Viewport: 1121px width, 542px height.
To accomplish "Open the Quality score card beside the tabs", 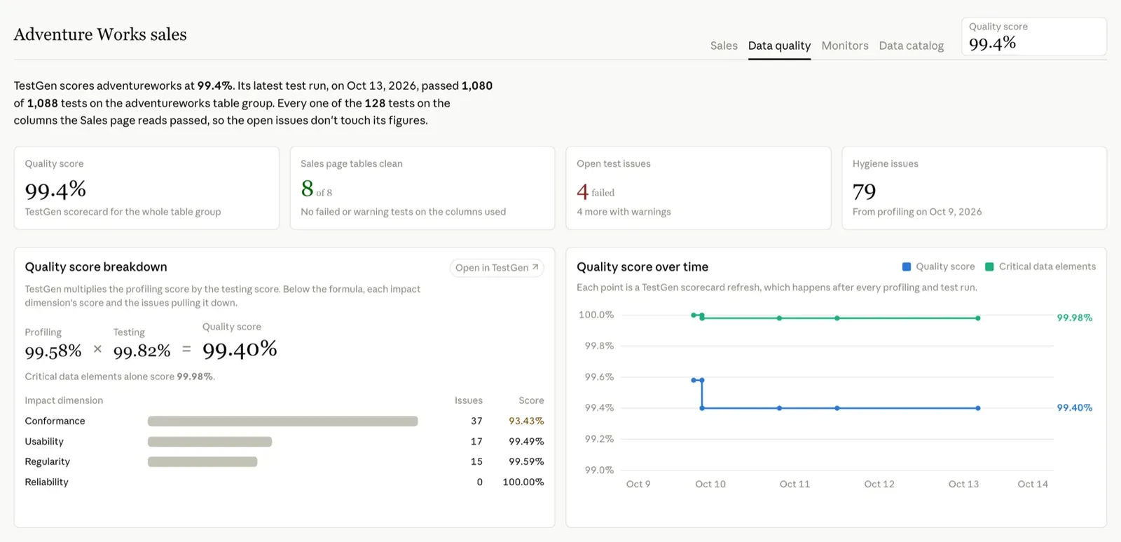I will point(1033,36).
